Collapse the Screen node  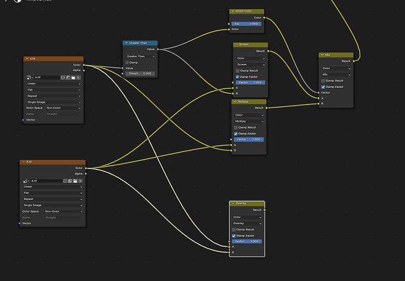[237, 45]
